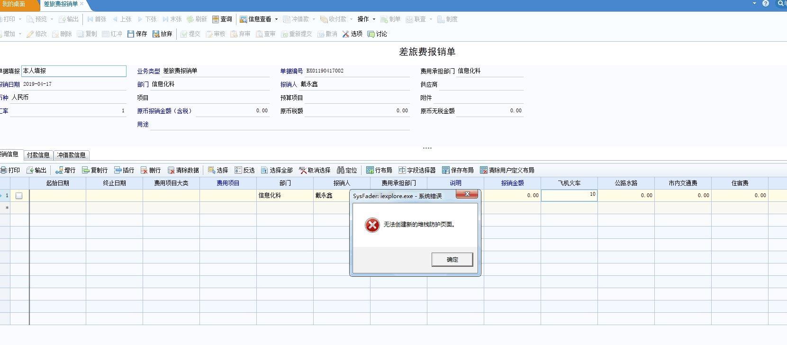Click 反选 to invert selection
The image size is (787, 345).
[244, 170]
